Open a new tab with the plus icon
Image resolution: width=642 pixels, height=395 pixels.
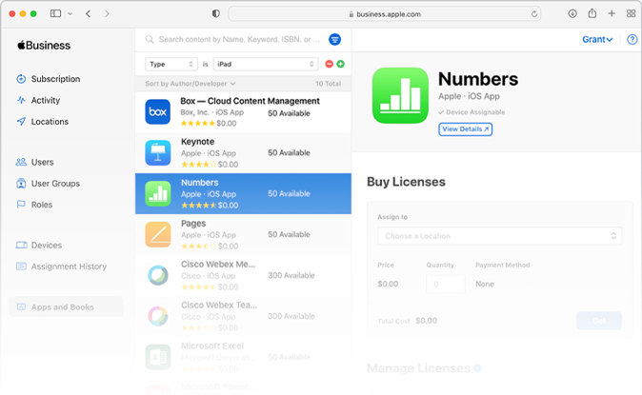[x=612, y=13]
